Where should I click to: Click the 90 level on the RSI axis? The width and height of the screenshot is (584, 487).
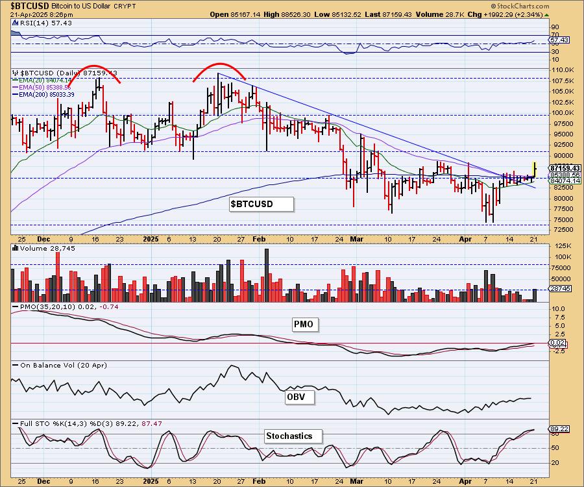555,27
